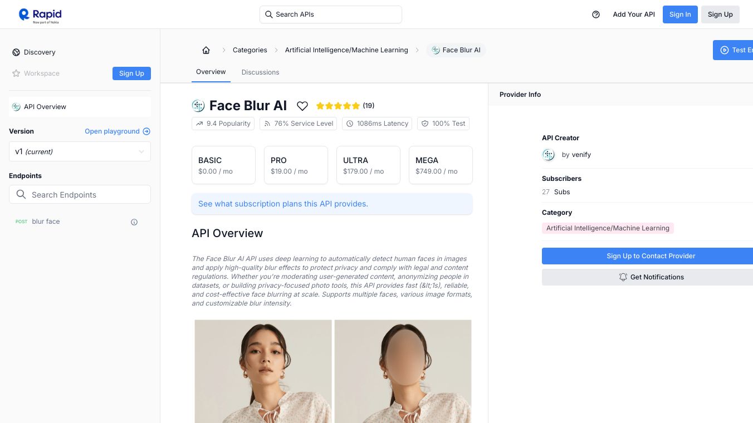The image size is (753, 423).
Task: Go to home via breadcrumb house icon
Action: [206, 50]
